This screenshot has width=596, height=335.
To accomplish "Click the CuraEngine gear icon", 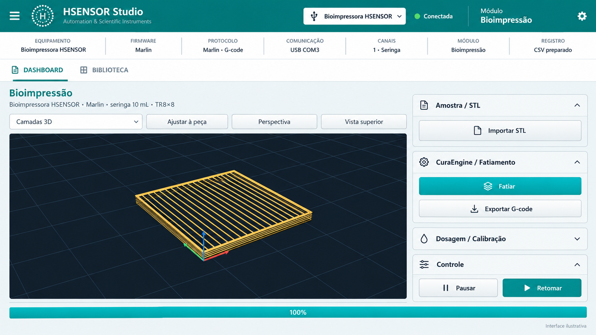I will point(424,162).
